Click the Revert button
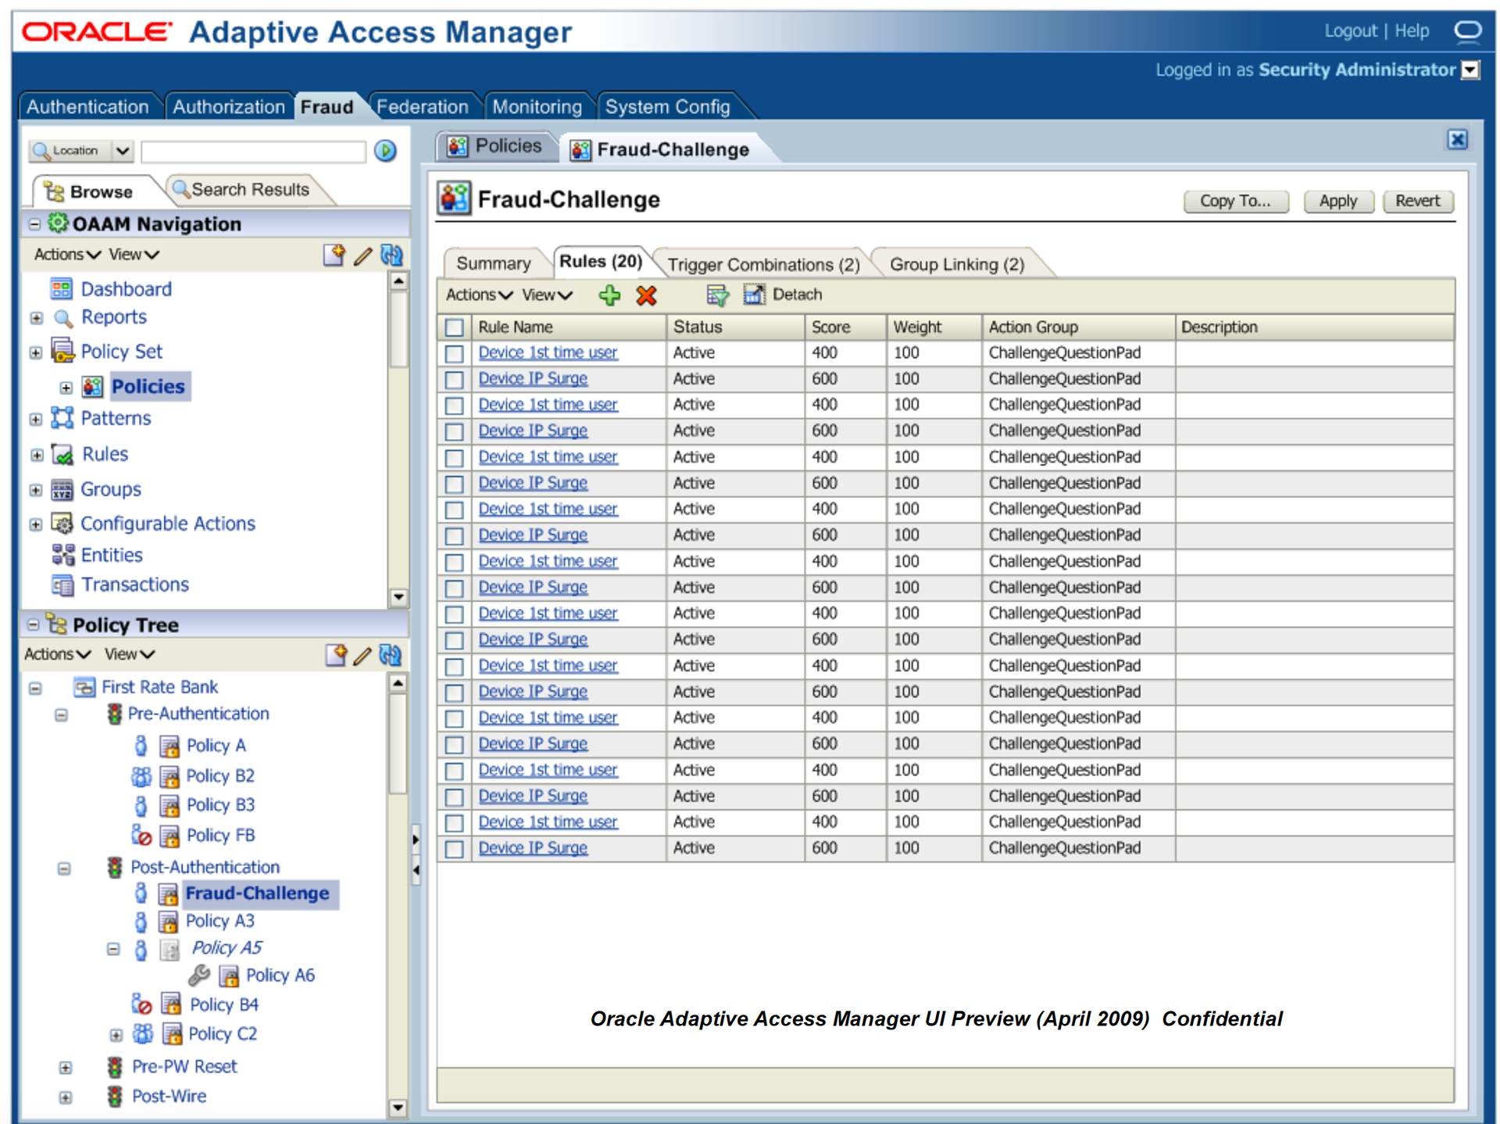 coord(1417,201)
